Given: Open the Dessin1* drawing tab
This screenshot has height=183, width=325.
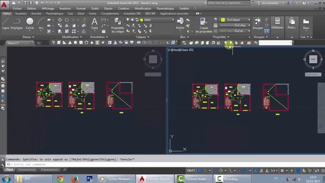Looking at the screenshot, I should [x=13, y=43].
